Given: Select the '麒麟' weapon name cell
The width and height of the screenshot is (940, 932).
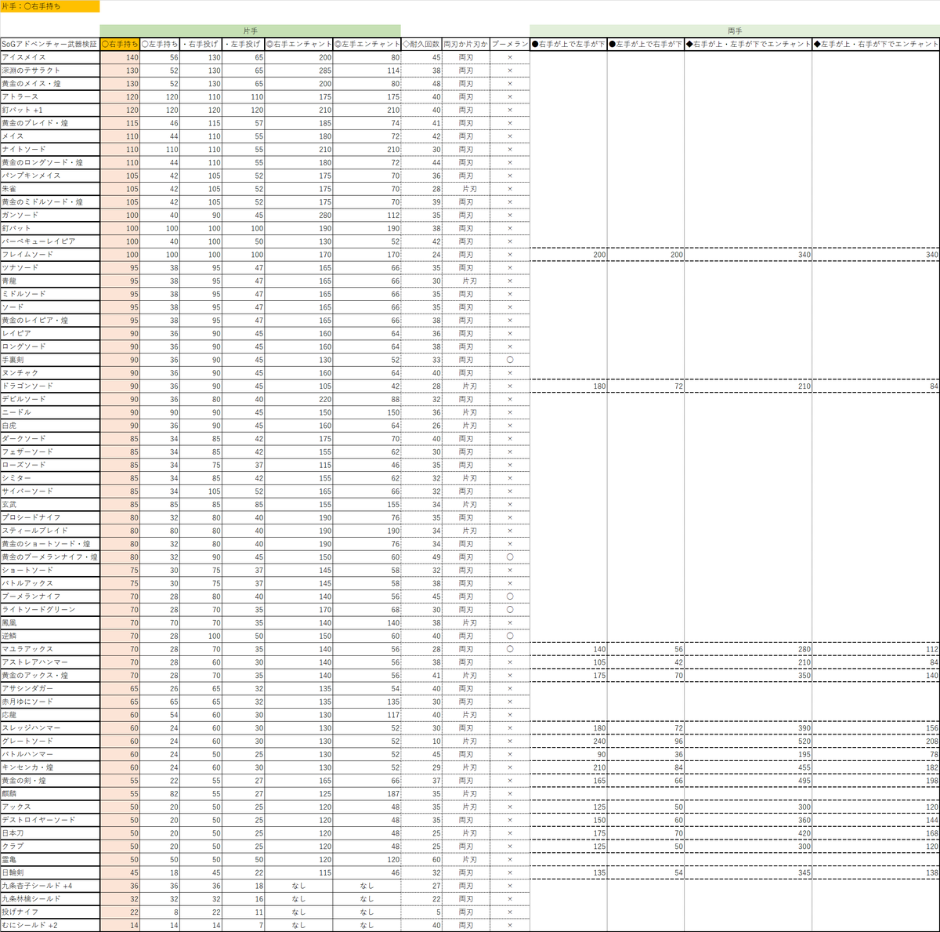Looking at the screenshot, I should point(50,793).
